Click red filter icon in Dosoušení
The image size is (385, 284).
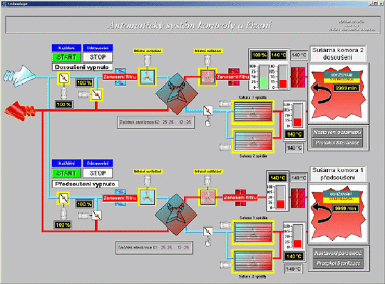(x=234, y=77)
